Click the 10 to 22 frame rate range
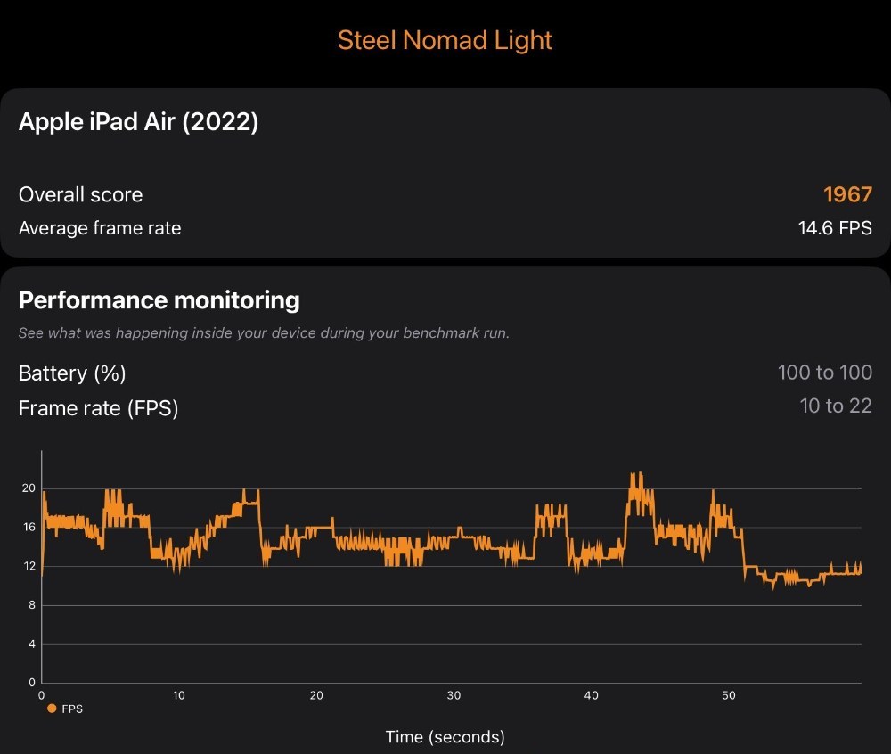 (836, 406)
